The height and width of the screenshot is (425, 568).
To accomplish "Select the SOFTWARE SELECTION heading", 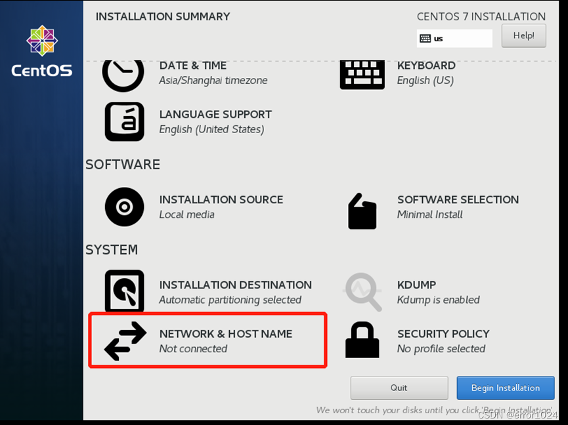I will tap(458, 199).
